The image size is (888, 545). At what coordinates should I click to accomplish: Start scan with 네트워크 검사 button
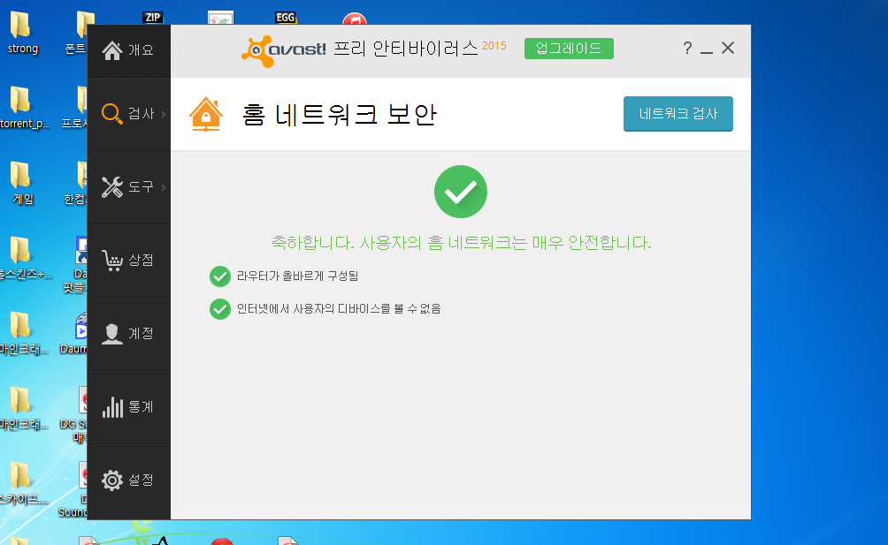point(677,114)
